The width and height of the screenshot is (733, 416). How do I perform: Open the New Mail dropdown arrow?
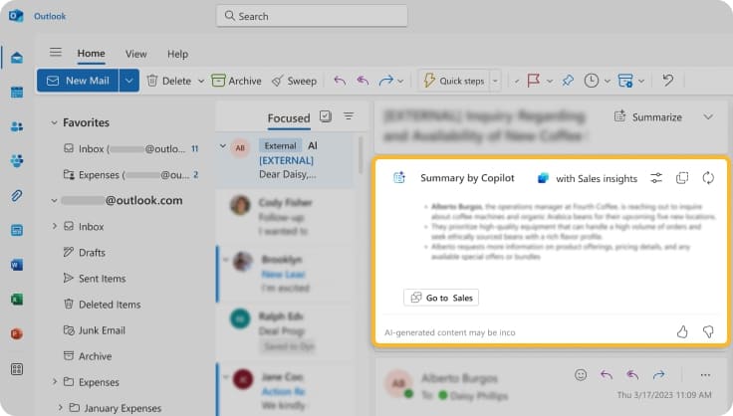(x=129, y=81)
